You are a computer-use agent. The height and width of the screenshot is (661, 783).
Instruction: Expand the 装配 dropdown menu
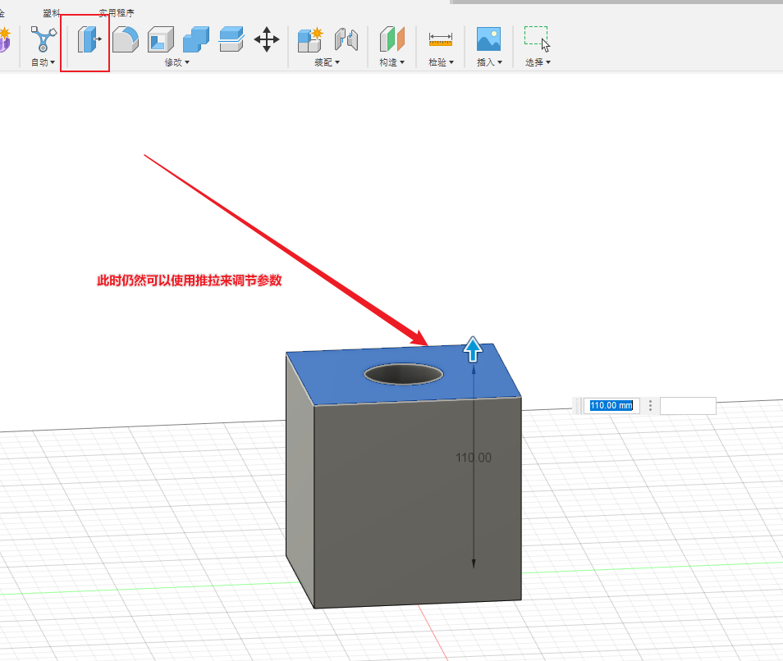(x=327, y=62)
